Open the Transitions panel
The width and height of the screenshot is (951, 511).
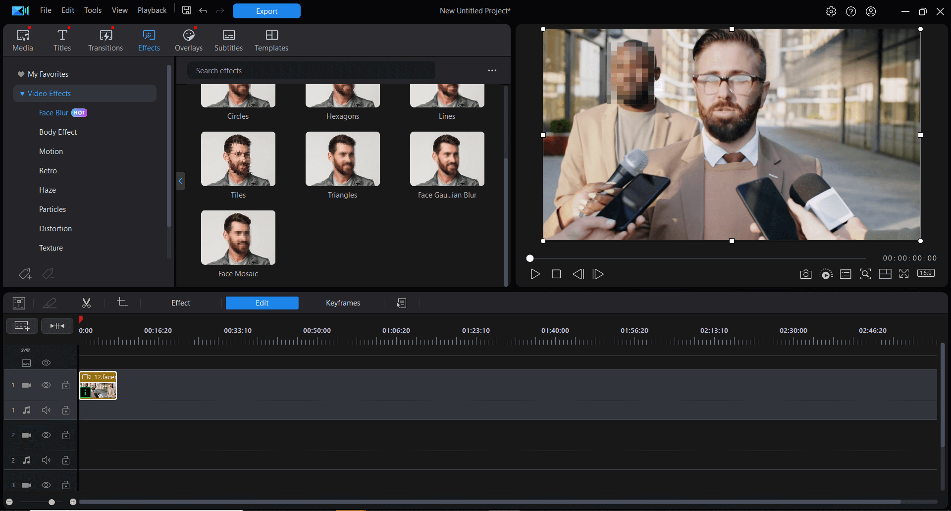click(105, 40)
